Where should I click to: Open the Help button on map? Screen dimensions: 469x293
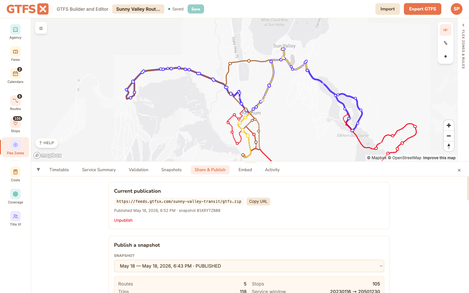47,143
